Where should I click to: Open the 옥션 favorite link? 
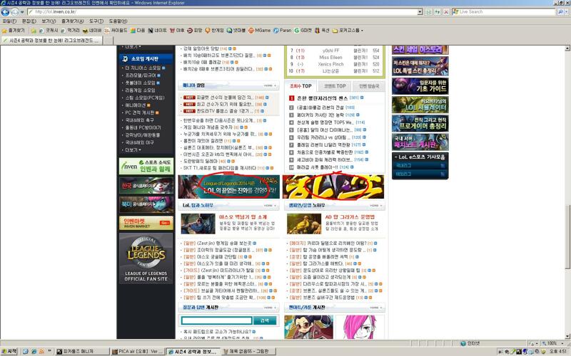pos(322,31)
